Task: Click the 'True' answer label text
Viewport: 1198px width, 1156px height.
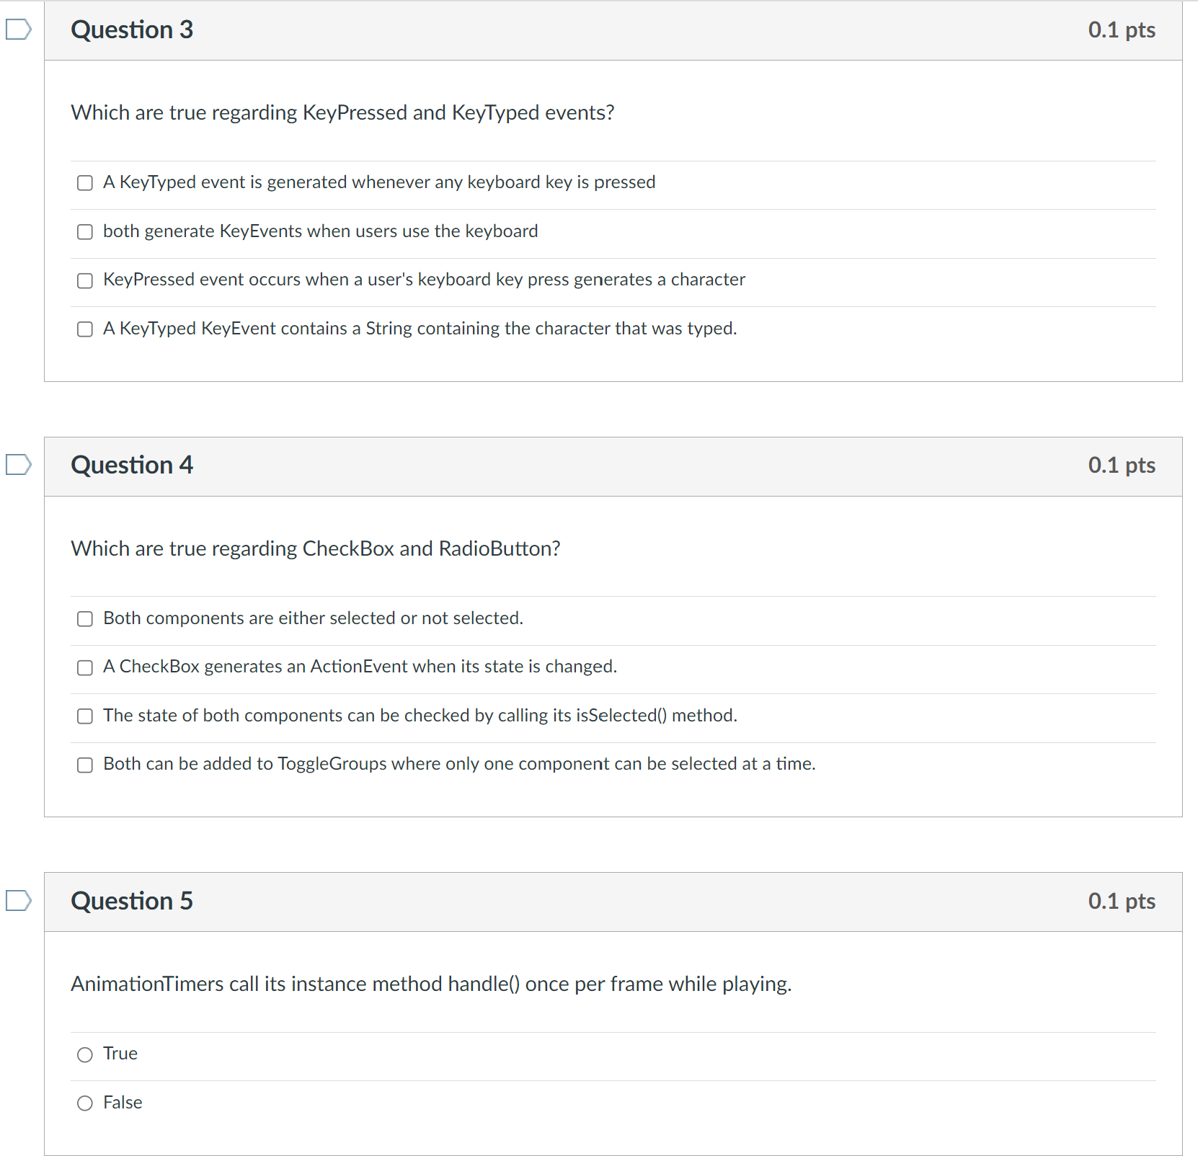Action: 120,1054
